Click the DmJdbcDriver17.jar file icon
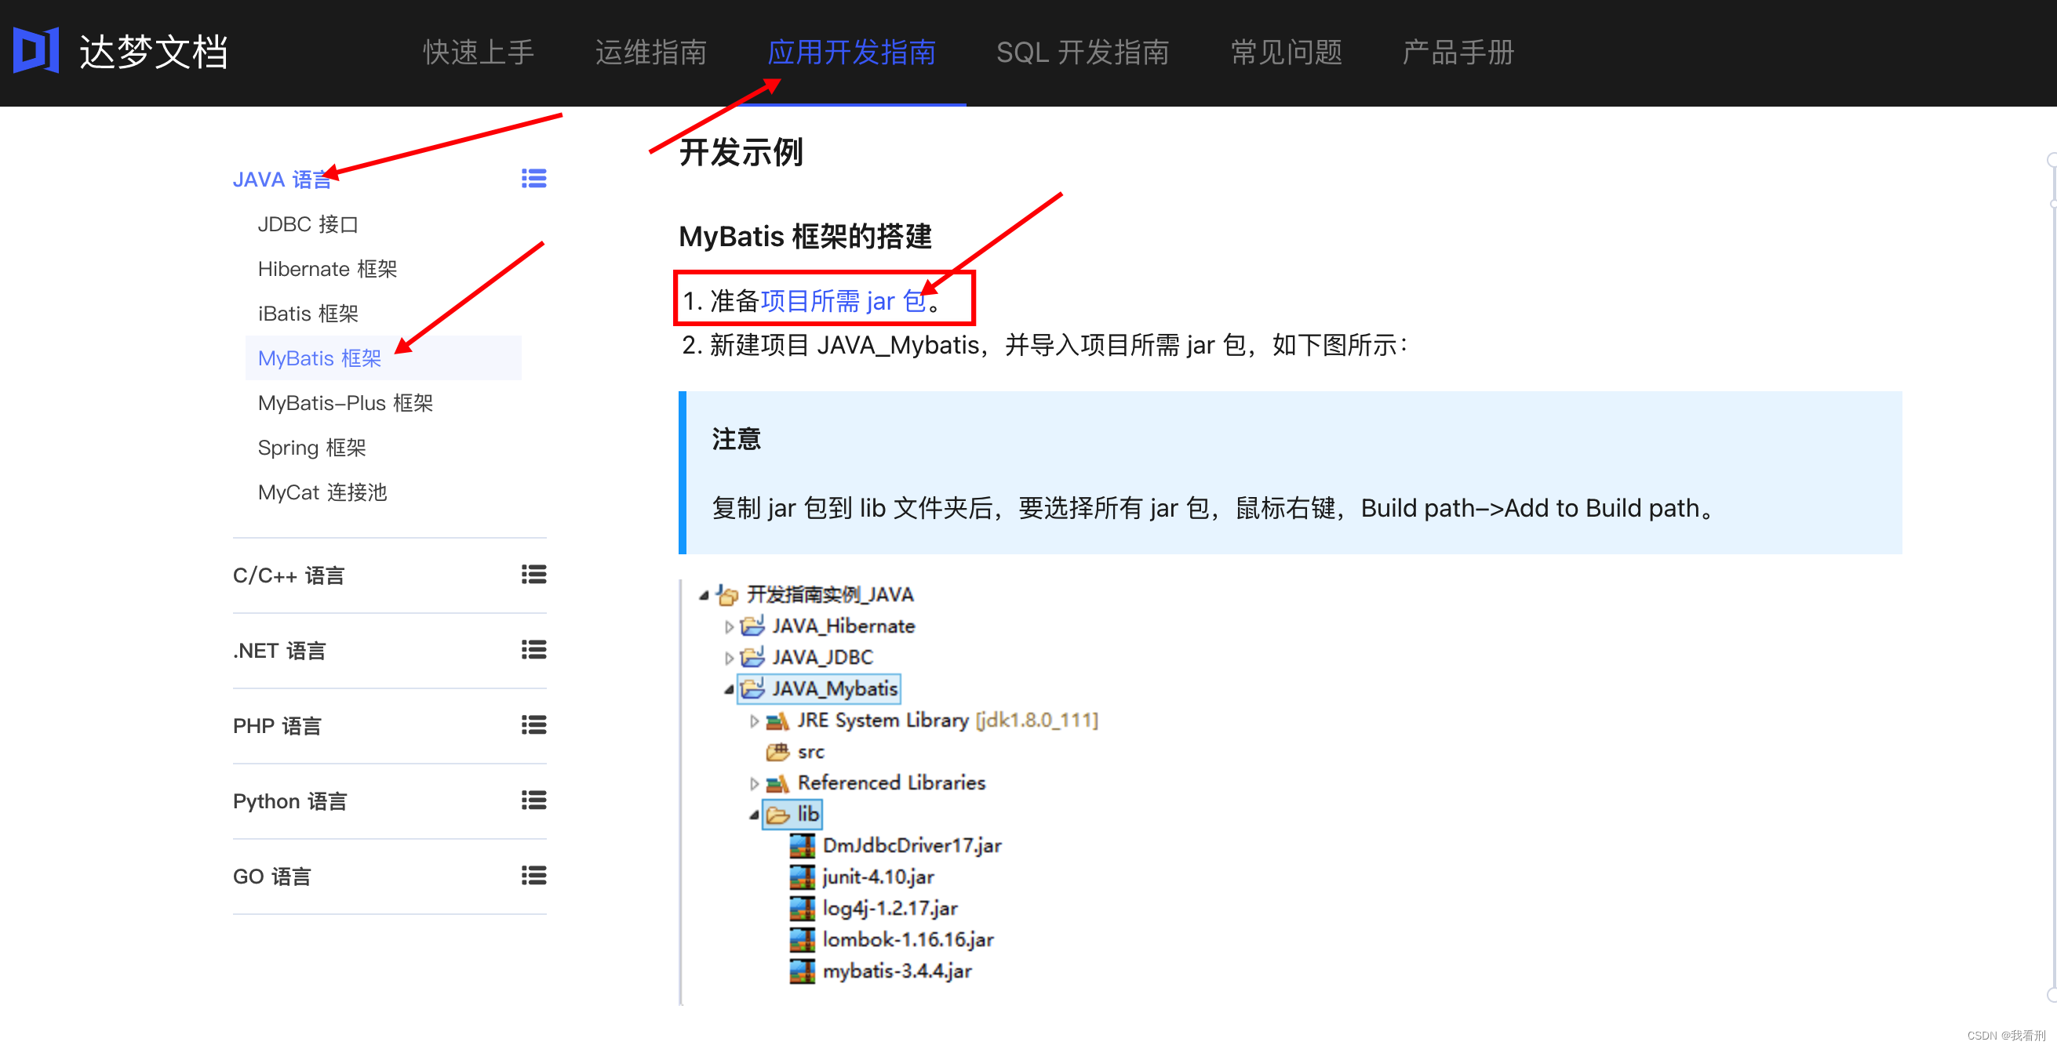Screen dimensions: 2057x1049 coord(802,846)
